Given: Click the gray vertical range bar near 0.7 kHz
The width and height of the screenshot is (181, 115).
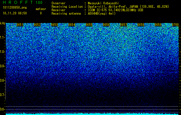Looking at the screenshot, I should (6, 89).
